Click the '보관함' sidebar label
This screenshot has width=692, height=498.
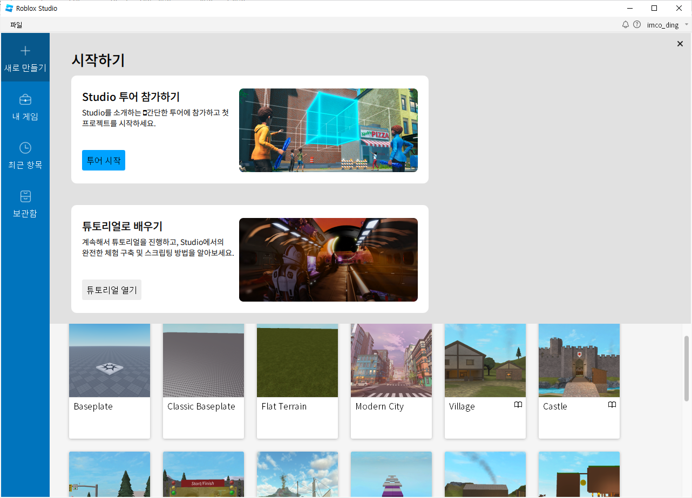(25, 214)
